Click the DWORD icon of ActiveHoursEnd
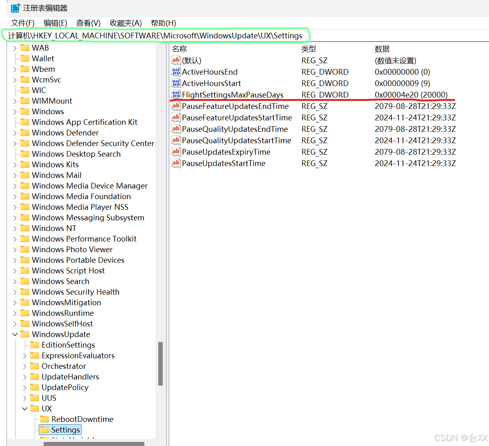489x446 pixels. click(176, 72)
